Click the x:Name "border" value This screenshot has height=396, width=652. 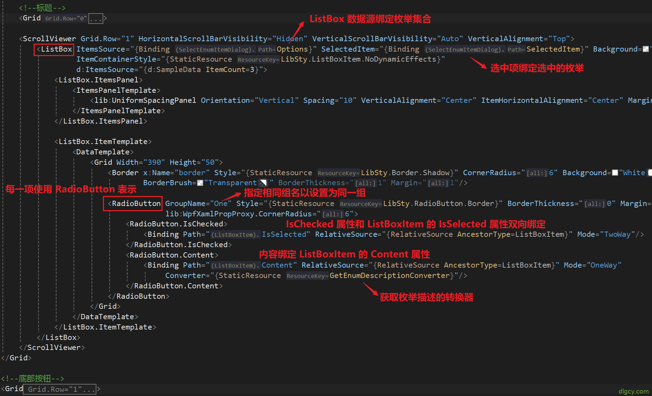(192, 173)
